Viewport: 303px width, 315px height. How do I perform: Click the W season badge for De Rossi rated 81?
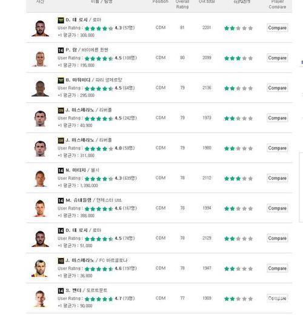pos(61,20)
